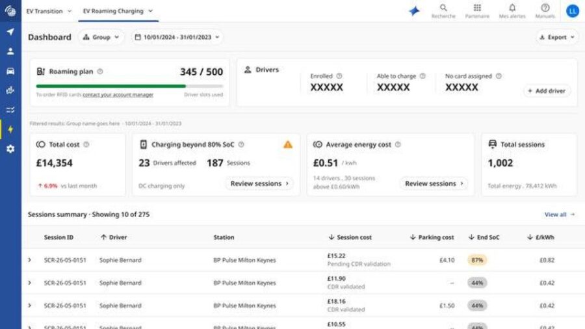Image resolution: width=585 pixels, height=329 pixels.
Task: Select the lightning bolt charging sidebar icon
Action: 10,129
